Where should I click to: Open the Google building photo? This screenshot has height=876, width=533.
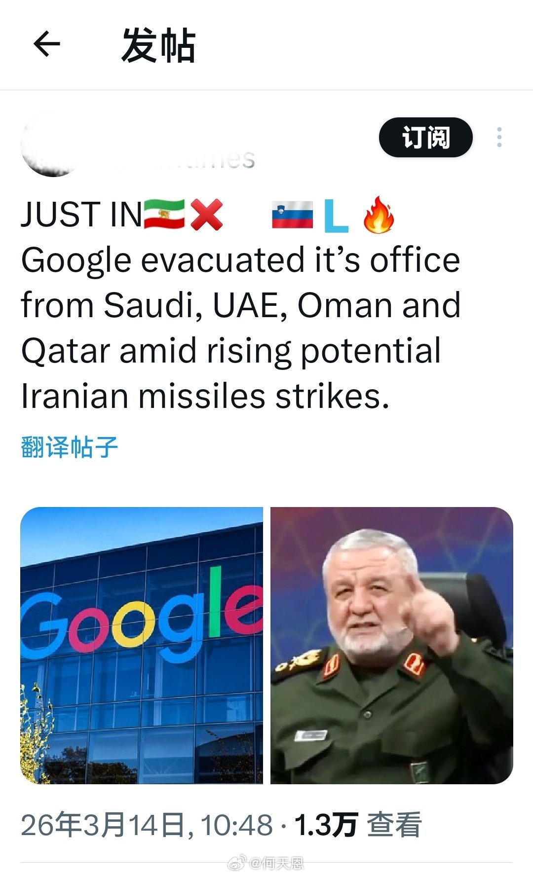(142, 645)
